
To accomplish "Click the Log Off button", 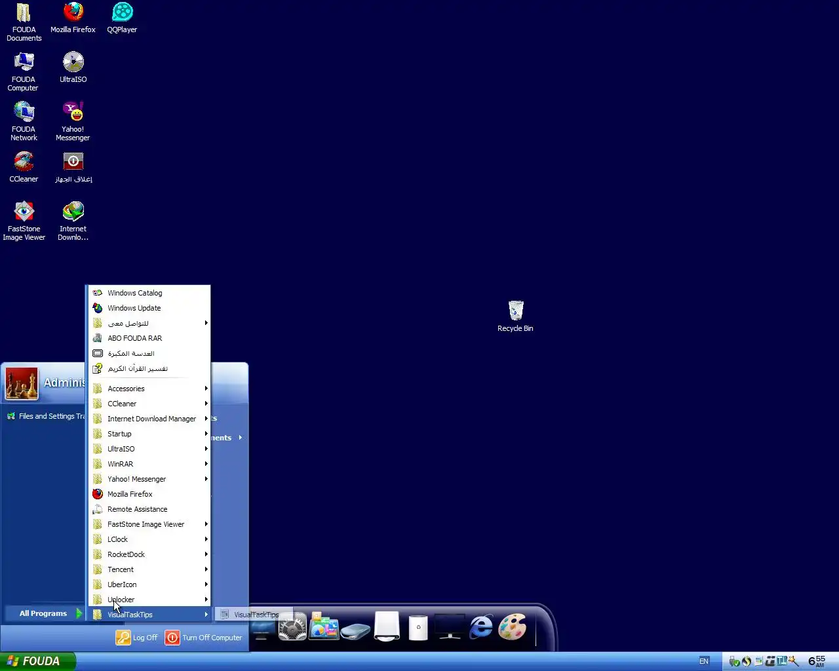I will [x=137, y=638].
